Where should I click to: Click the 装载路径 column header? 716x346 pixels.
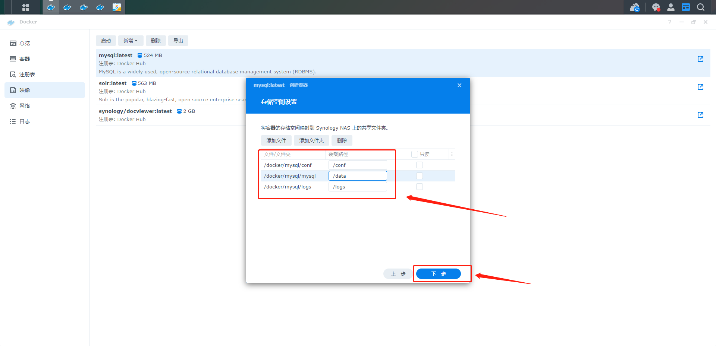pyautogui.click(x=358, y=154)
